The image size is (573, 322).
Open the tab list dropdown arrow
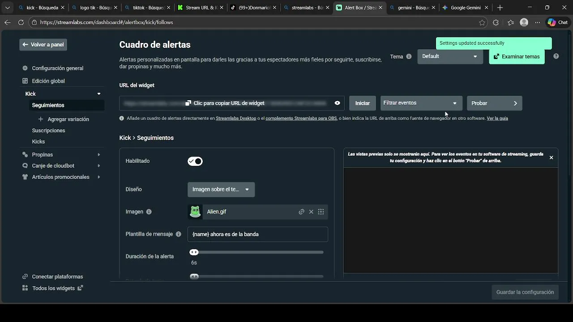pyautogui.click(x=7, y=8)
